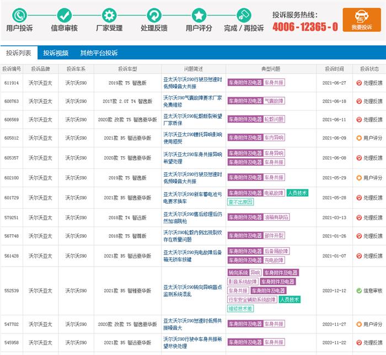386x355 pixels.
Task: Switch to the 投诉列表 tab
Action: (19, 53)
